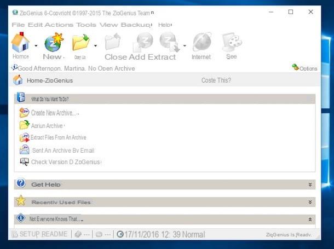Click the Options gears icon

(x=296, y=67)
